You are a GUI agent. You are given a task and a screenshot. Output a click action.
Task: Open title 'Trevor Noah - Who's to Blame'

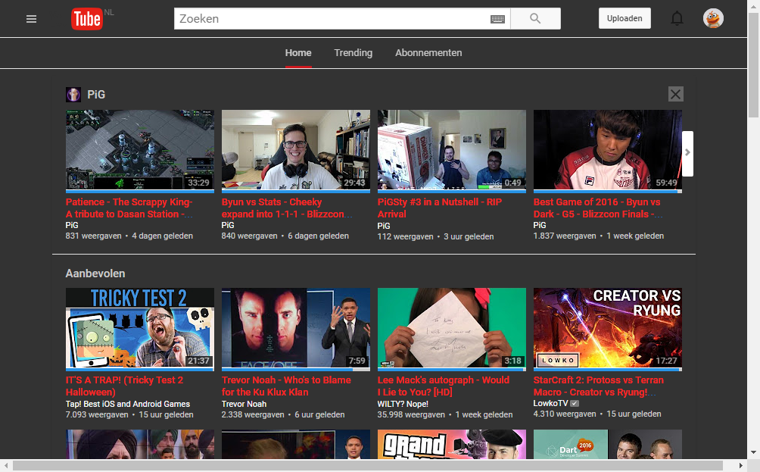tap(286, 386)
